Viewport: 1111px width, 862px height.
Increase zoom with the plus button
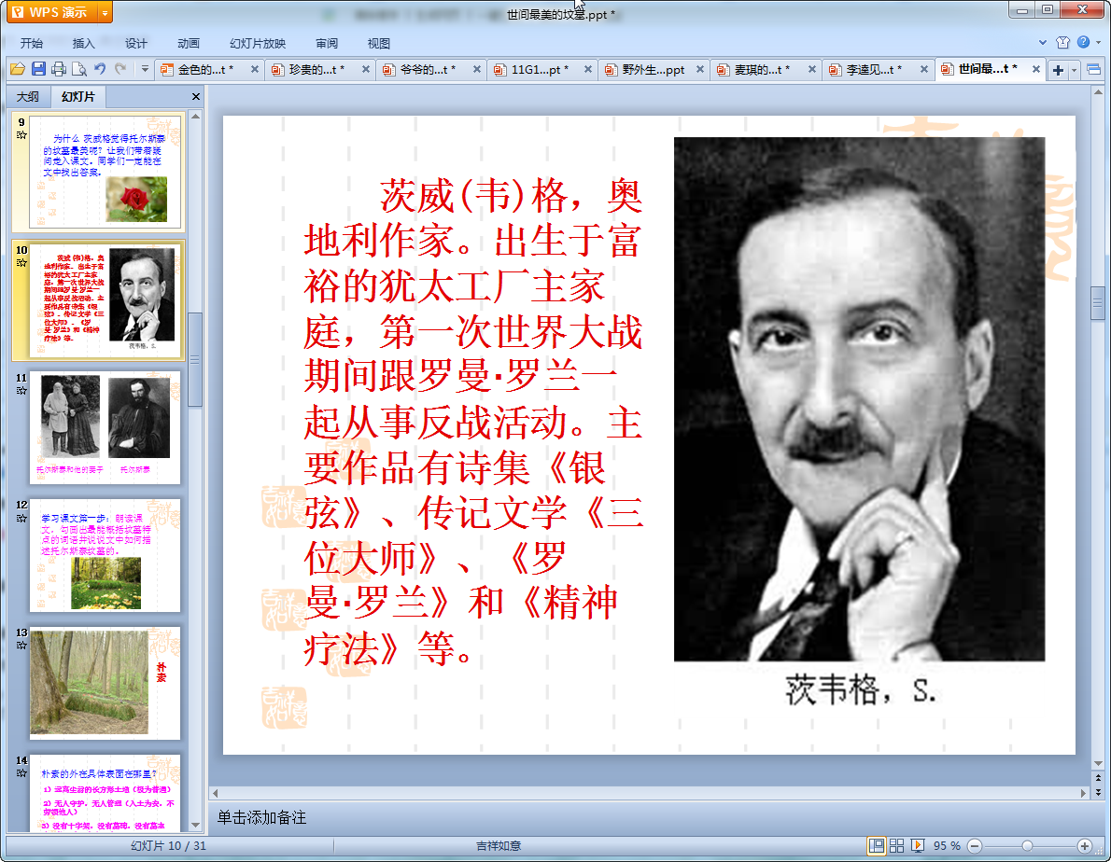point(1084,846)
